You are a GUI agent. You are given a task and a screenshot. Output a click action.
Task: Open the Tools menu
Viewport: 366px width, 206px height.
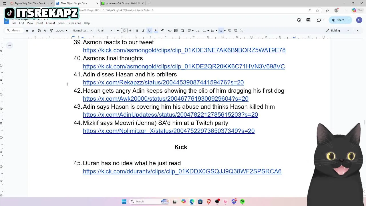[x=61, y=23]
